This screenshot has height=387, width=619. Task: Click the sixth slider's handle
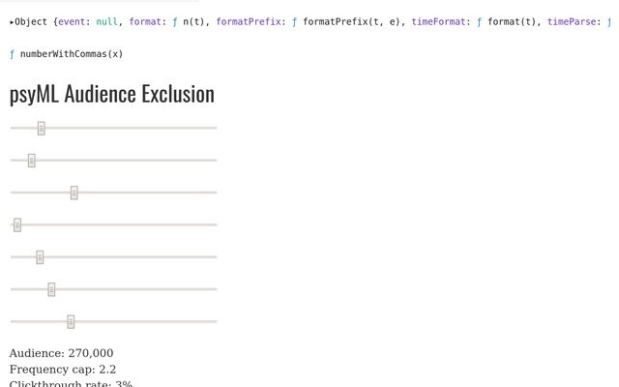(x=51, y=289)
